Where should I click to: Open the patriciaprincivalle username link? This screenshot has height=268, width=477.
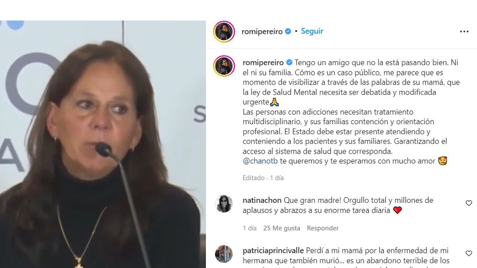click(x=273, y=251)
